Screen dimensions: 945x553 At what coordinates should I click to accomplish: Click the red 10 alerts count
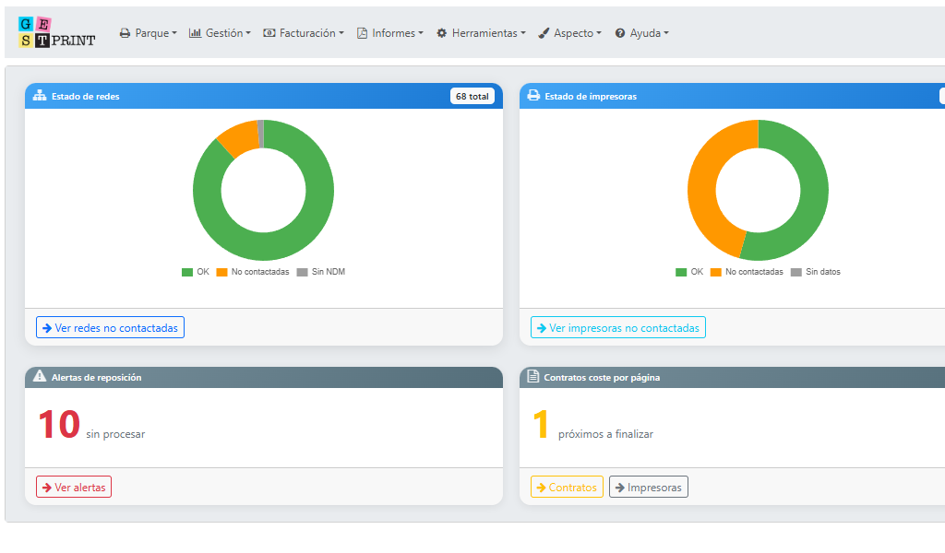tap(59, 424)
